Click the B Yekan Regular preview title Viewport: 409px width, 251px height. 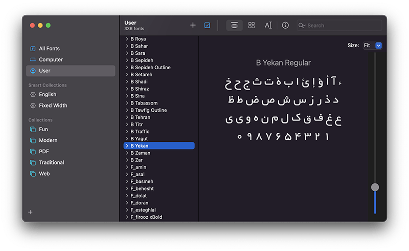point(283,62)
